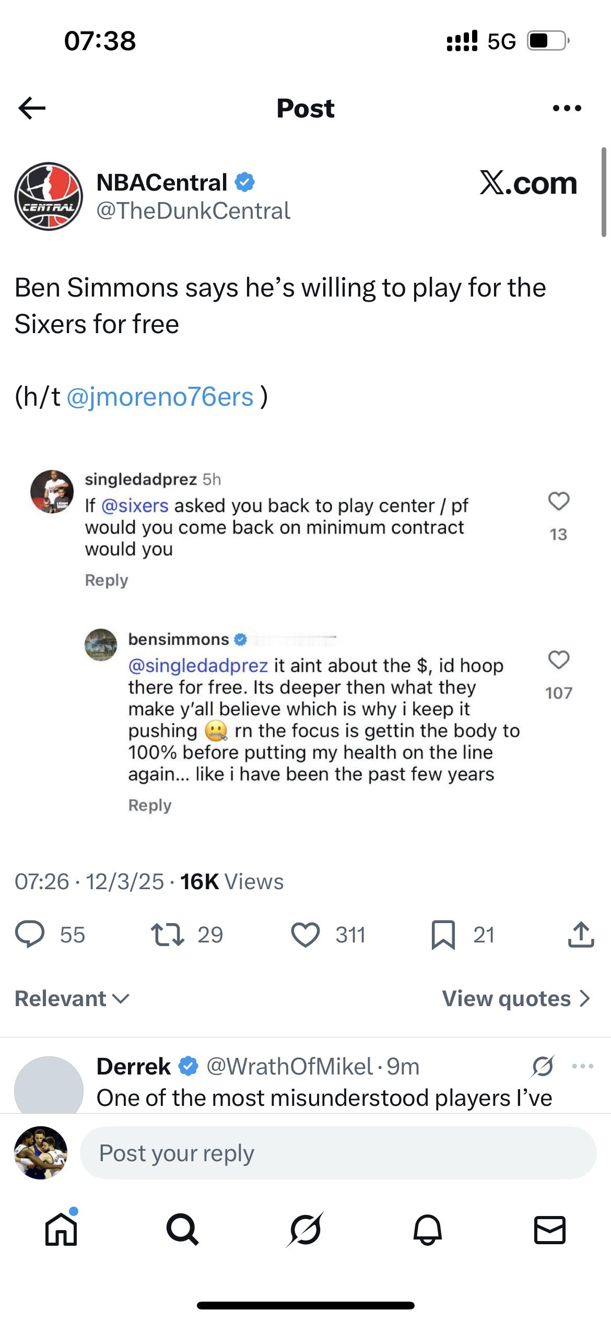The image size is (611, 1322).
Task: Repost using the retweet icon
Action: (167, 935)
